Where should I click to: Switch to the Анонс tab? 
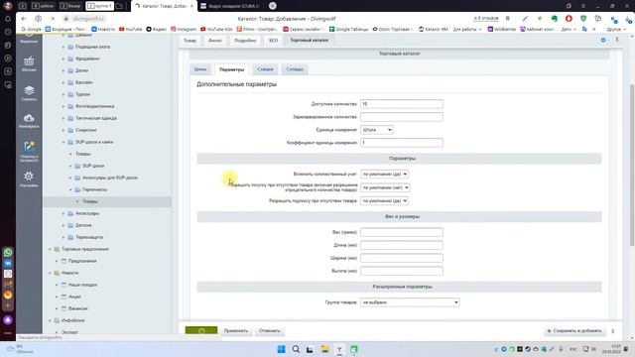(x=215, y=41)
